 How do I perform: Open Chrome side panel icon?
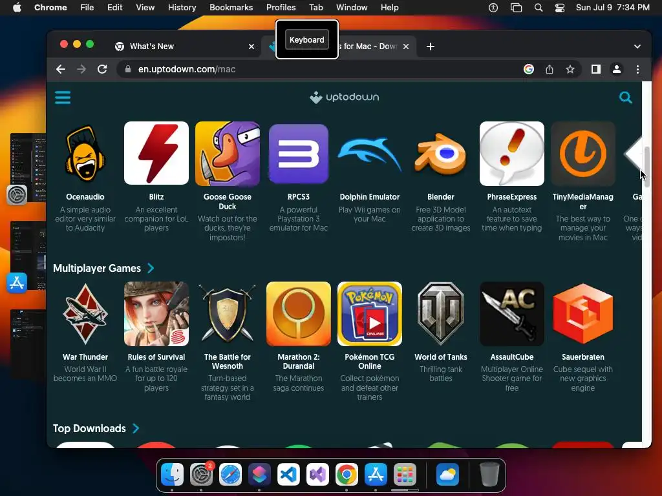[x=595, y=69]
